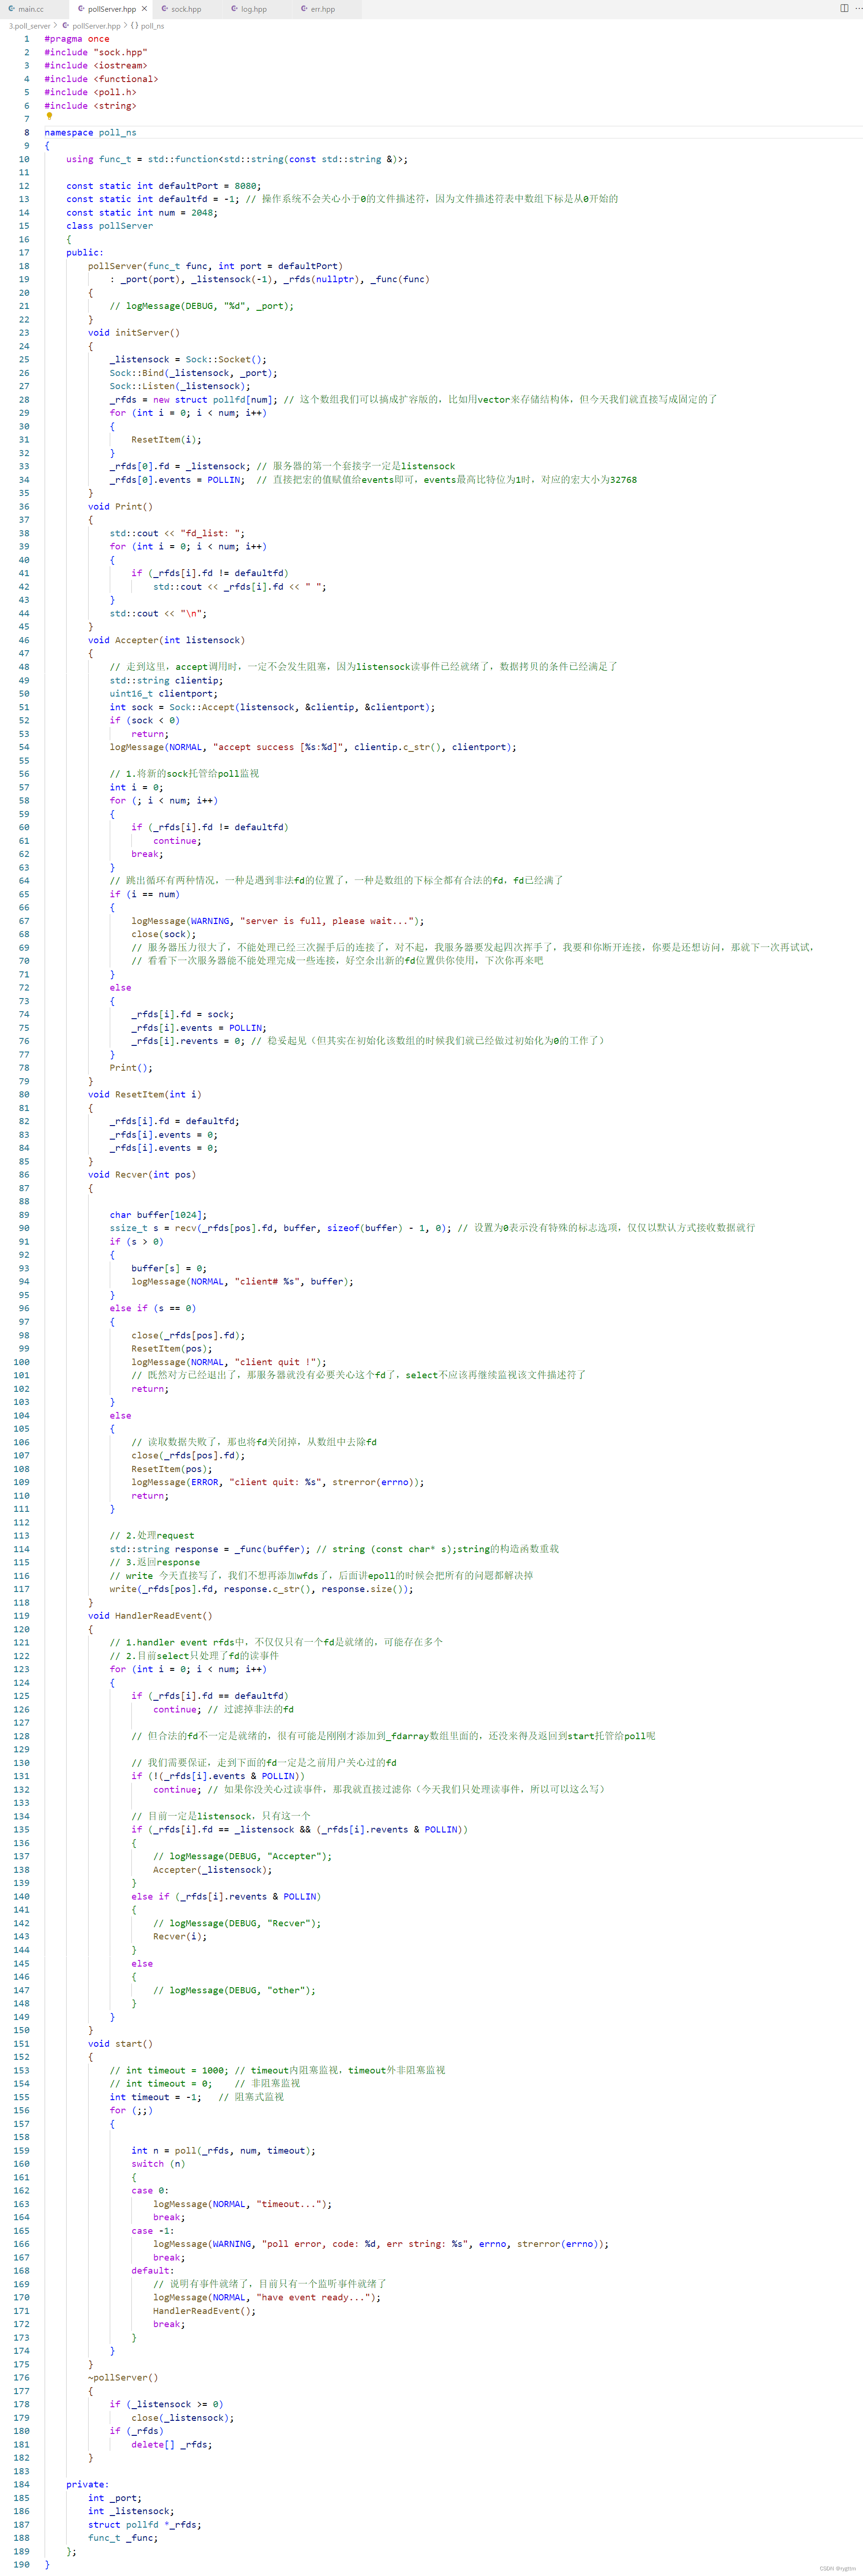Viewport: 863px width, 2576px height.
Task: Click 'void initServer()' function header
Action: (134, 333)
